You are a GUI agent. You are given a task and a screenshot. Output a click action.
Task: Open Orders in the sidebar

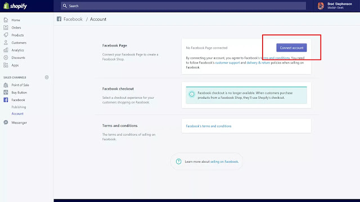[x=16, y=27]
